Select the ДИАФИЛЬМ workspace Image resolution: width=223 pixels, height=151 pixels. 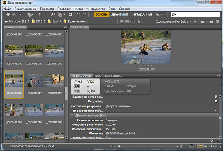coord(119,14)
